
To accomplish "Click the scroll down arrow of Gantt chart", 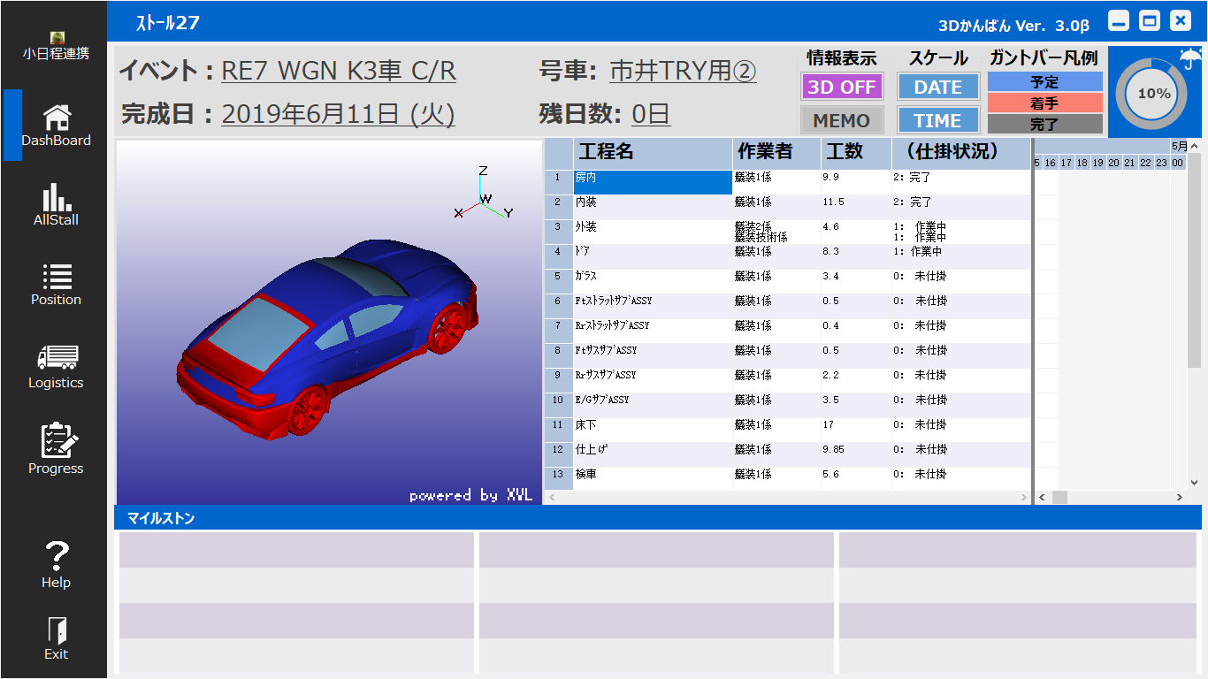I will [1194, 483].
